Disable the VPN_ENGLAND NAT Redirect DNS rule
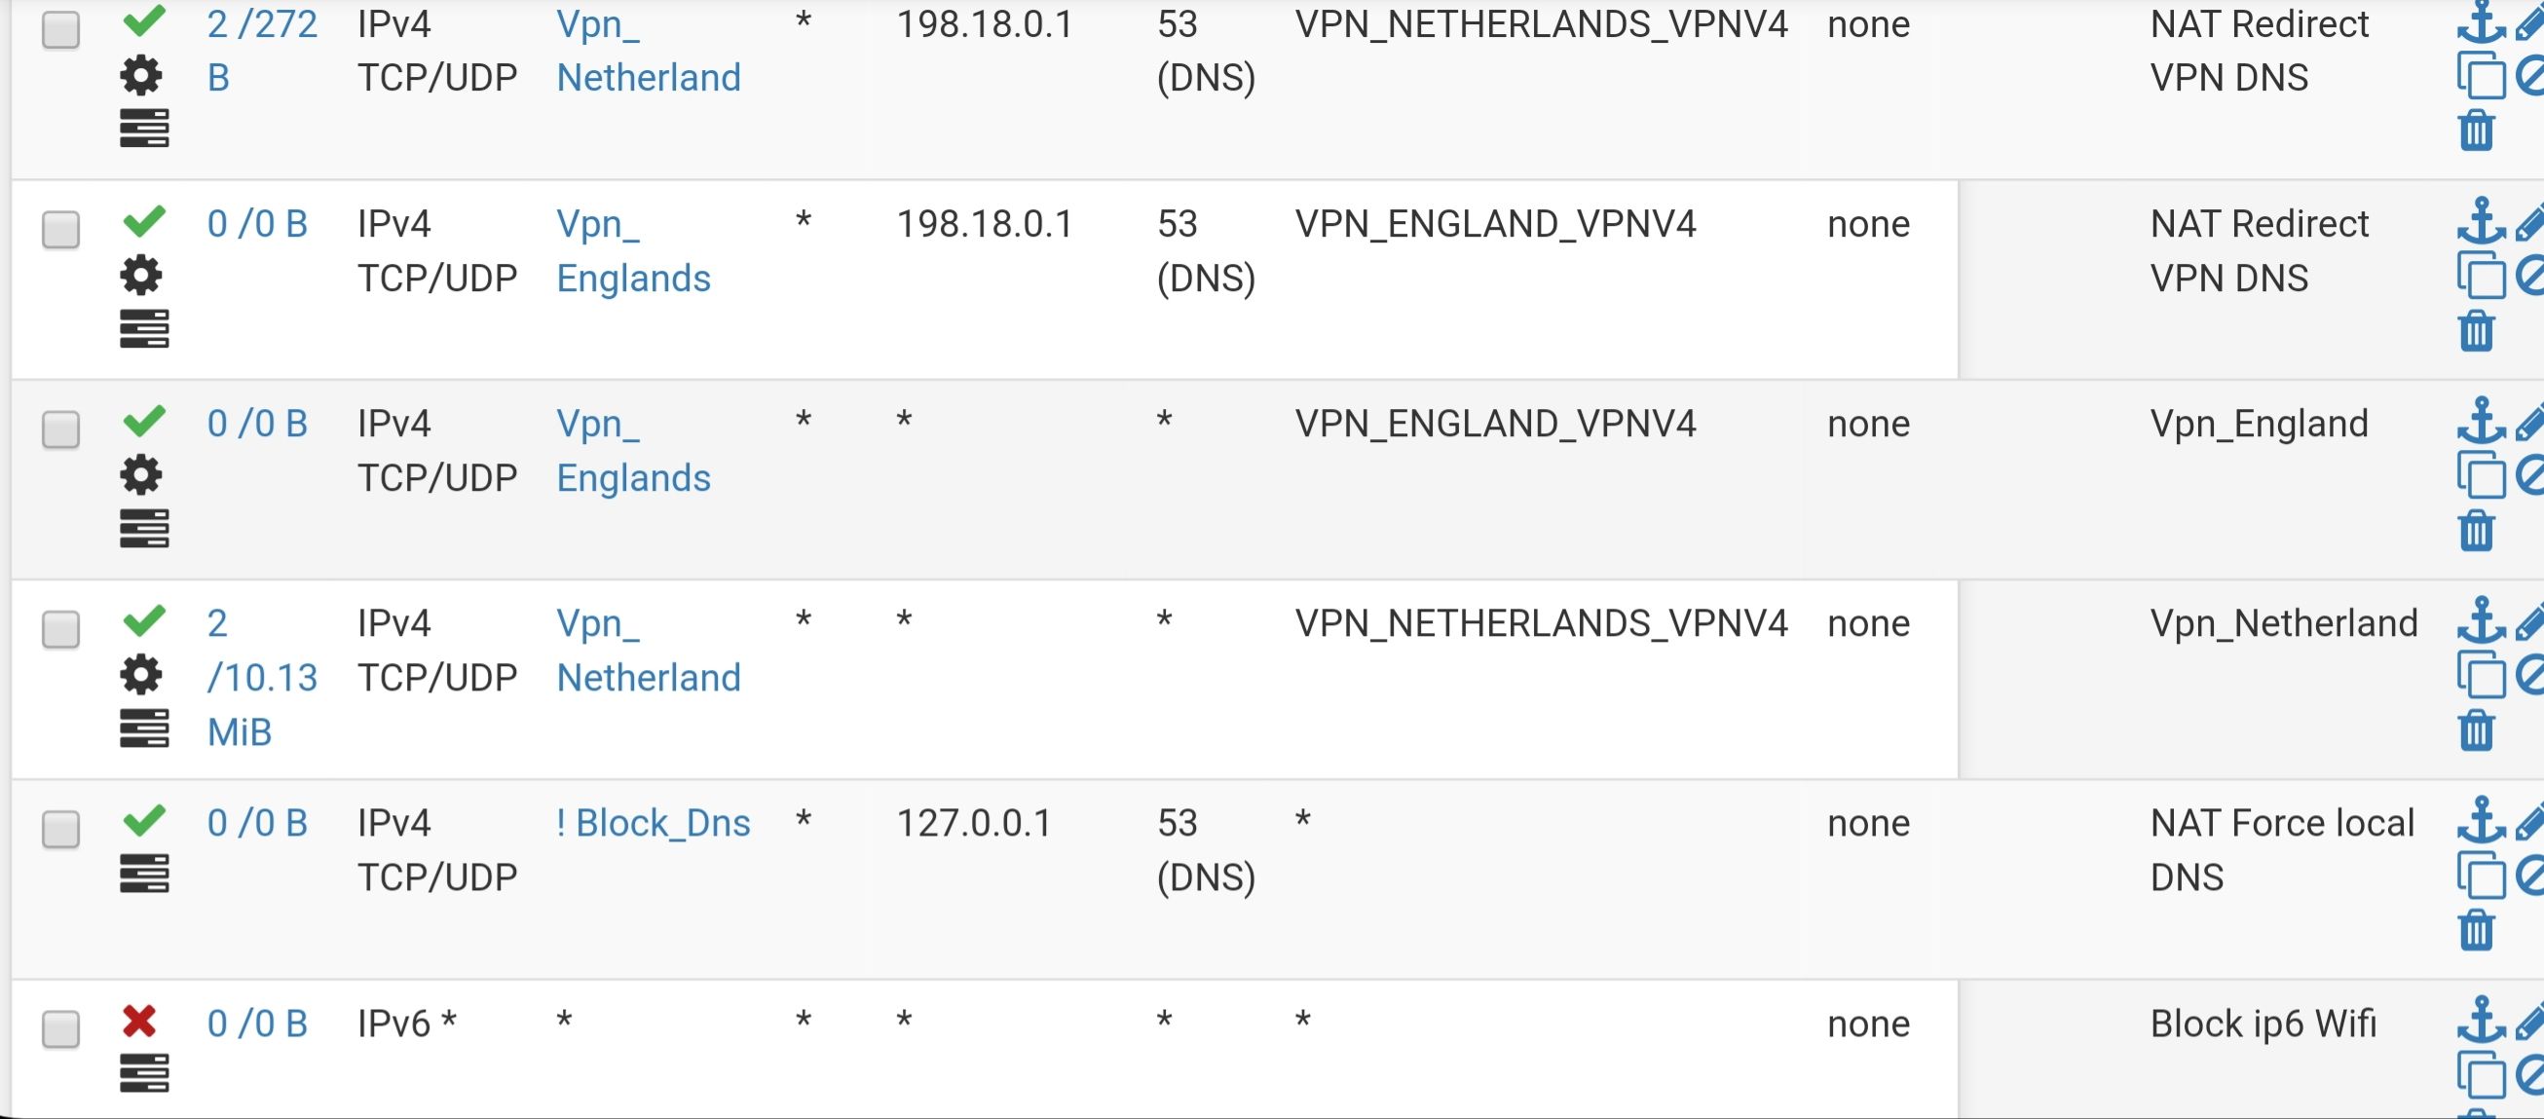2544x1119 pixels. point(2530,277)
